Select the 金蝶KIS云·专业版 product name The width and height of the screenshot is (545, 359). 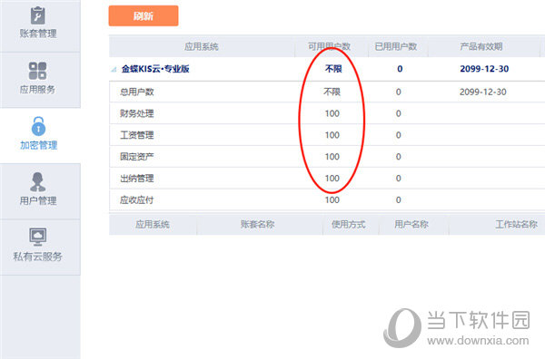pos(155,69)
